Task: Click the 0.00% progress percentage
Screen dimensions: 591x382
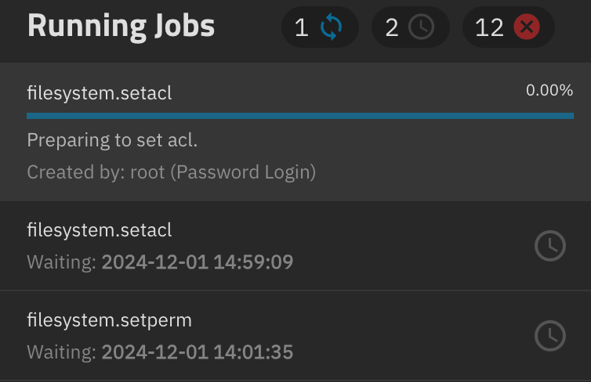Action: tap(549, 90)
